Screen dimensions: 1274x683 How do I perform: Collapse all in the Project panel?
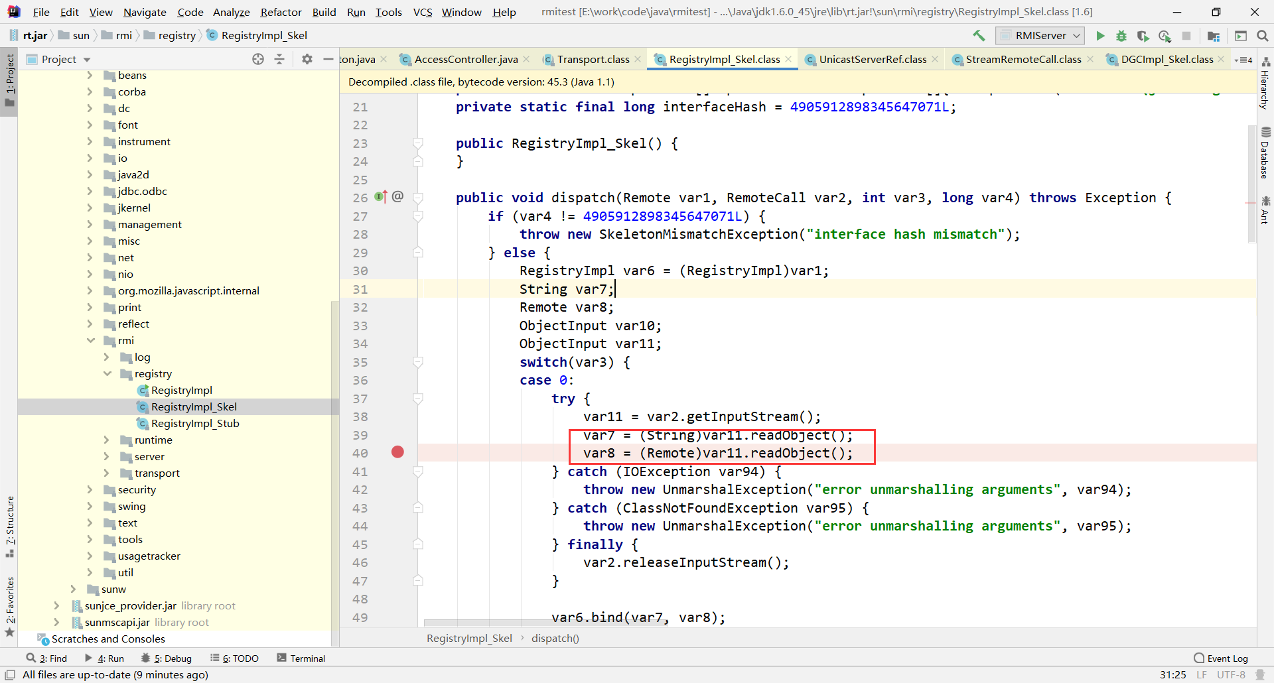click(x=279, y=59)
